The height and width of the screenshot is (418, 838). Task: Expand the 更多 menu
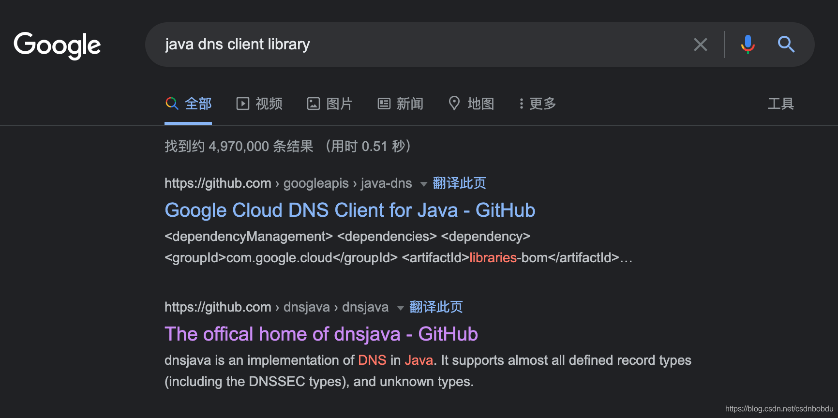[537, 104]
